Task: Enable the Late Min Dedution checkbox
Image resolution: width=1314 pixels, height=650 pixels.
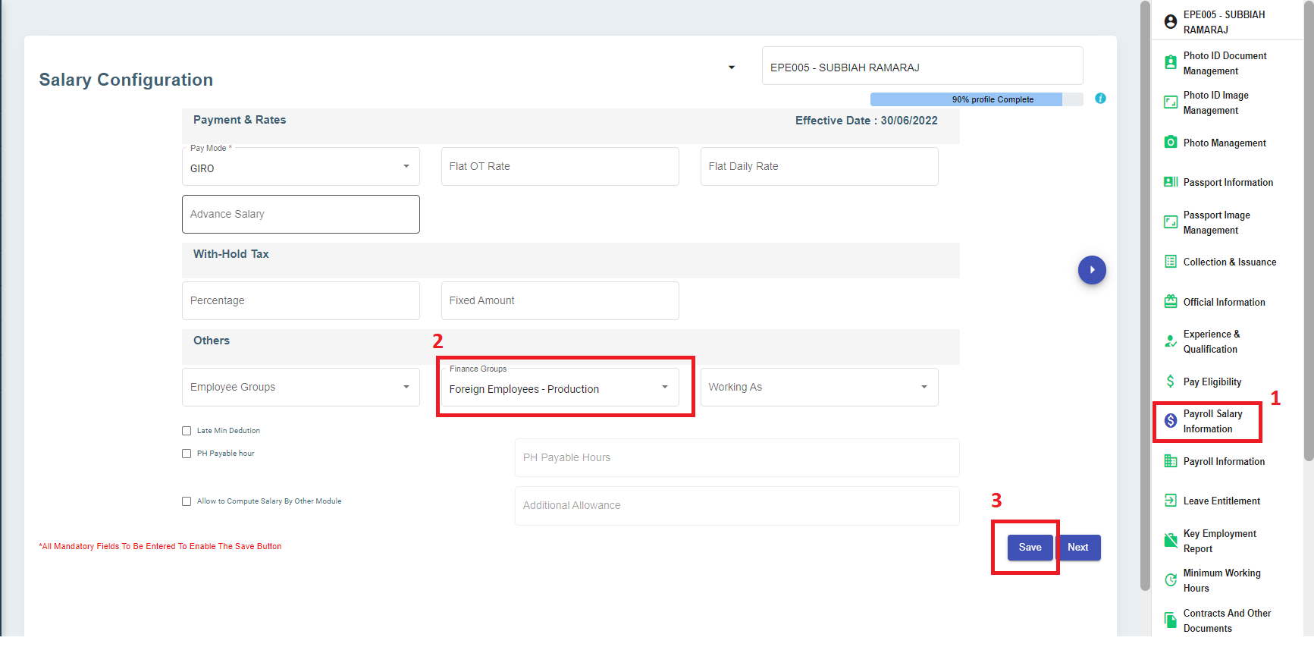Action: (187, 431)
